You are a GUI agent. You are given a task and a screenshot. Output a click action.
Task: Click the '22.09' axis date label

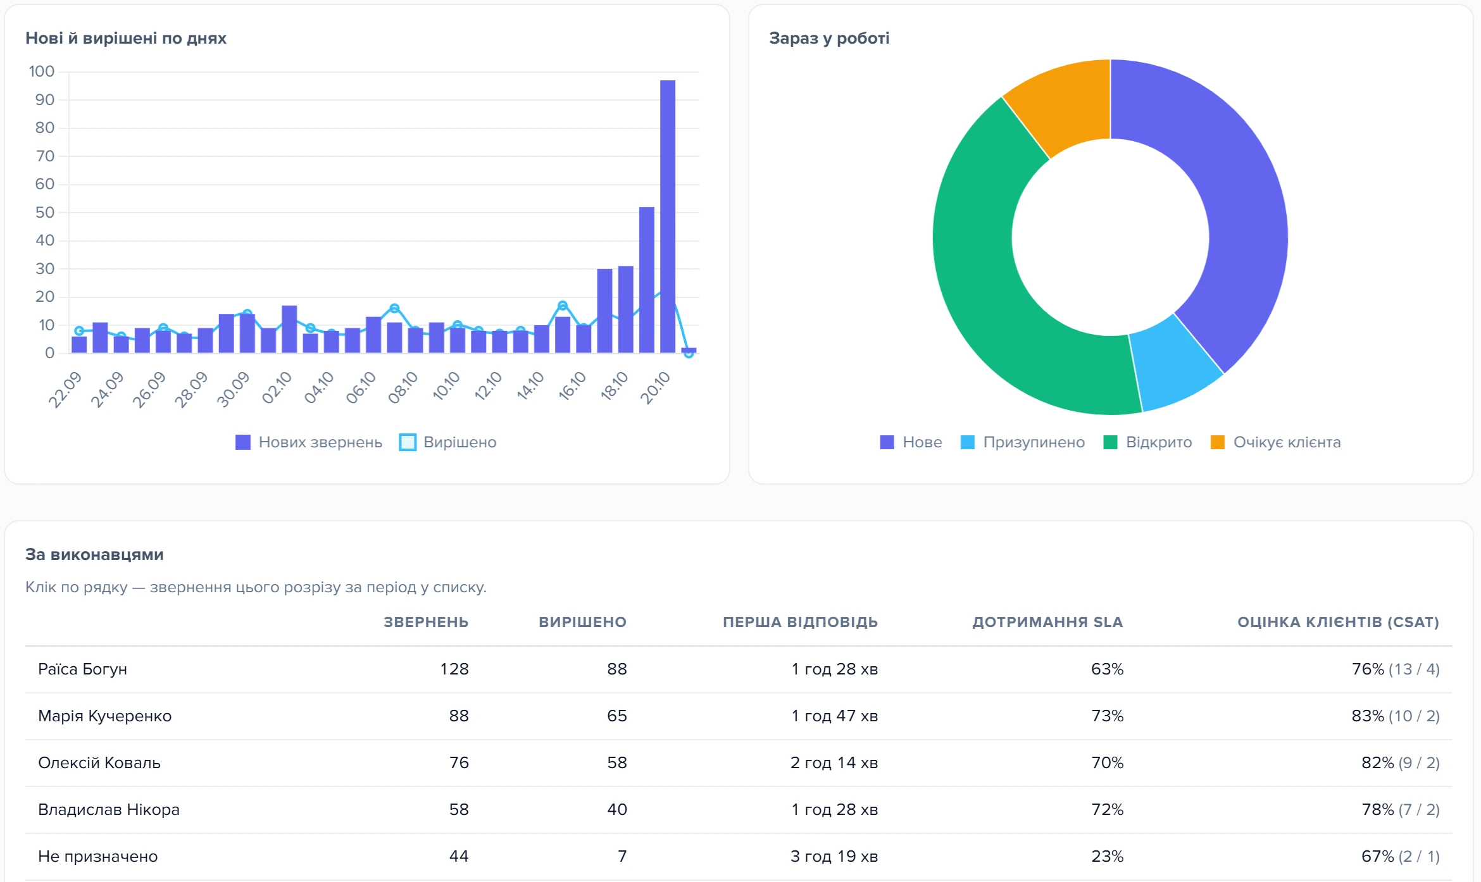coord(65,390)
